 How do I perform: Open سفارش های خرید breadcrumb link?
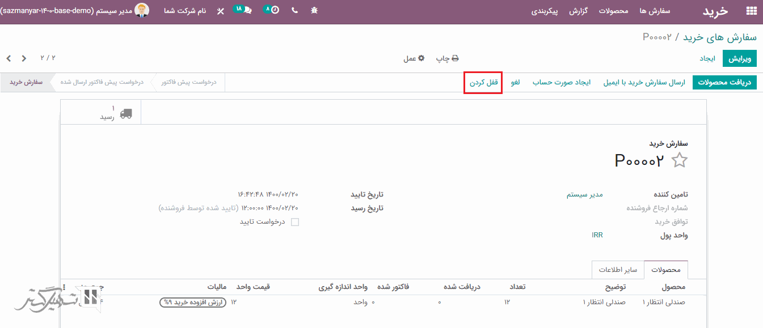pyautogui.click(x=720, y=37)
